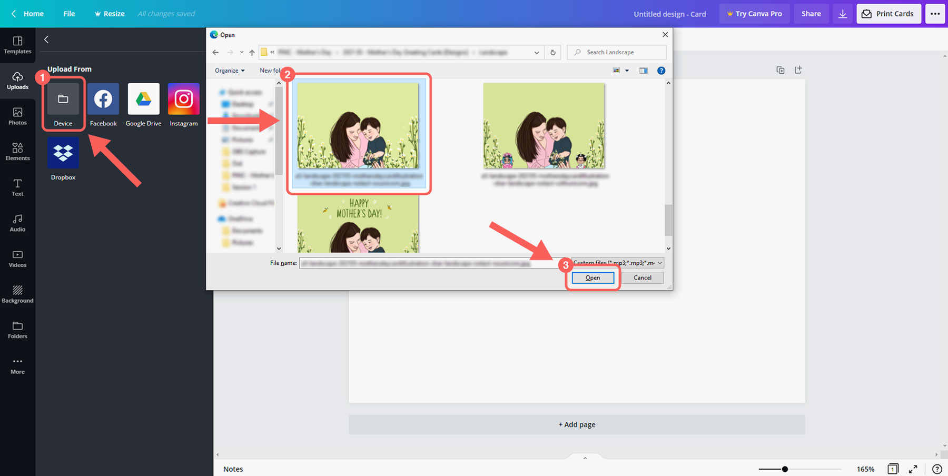Open the File menu
The image size is (948, 476).
[69, 14]
